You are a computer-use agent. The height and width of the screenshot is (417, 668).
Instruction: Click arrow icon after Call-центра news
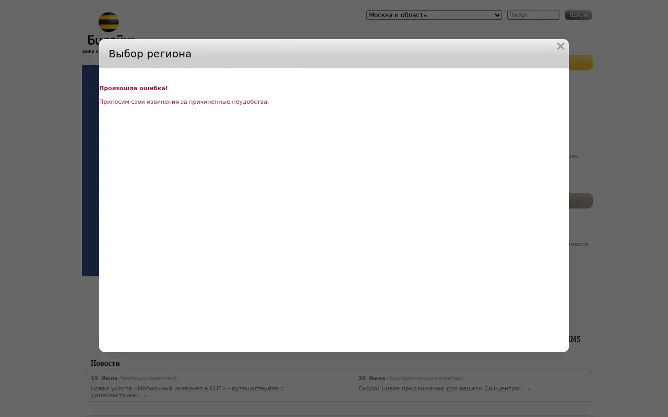(x=529, y=389)
